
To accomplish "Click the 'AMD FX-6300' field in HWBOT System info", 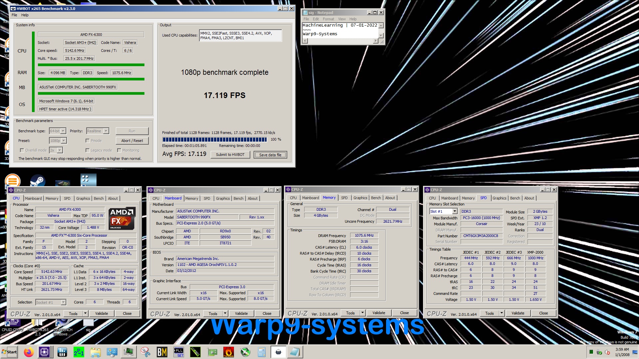I will point(91,35).
